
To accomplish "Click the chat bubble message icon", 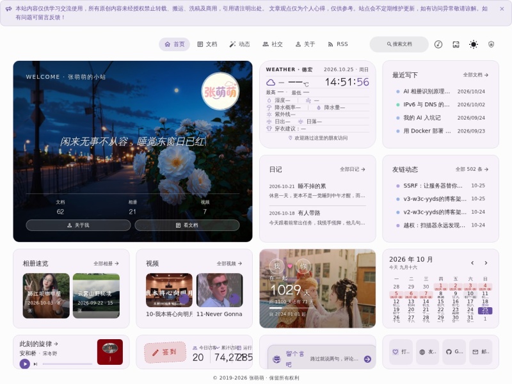I will [x=276, y=359].
